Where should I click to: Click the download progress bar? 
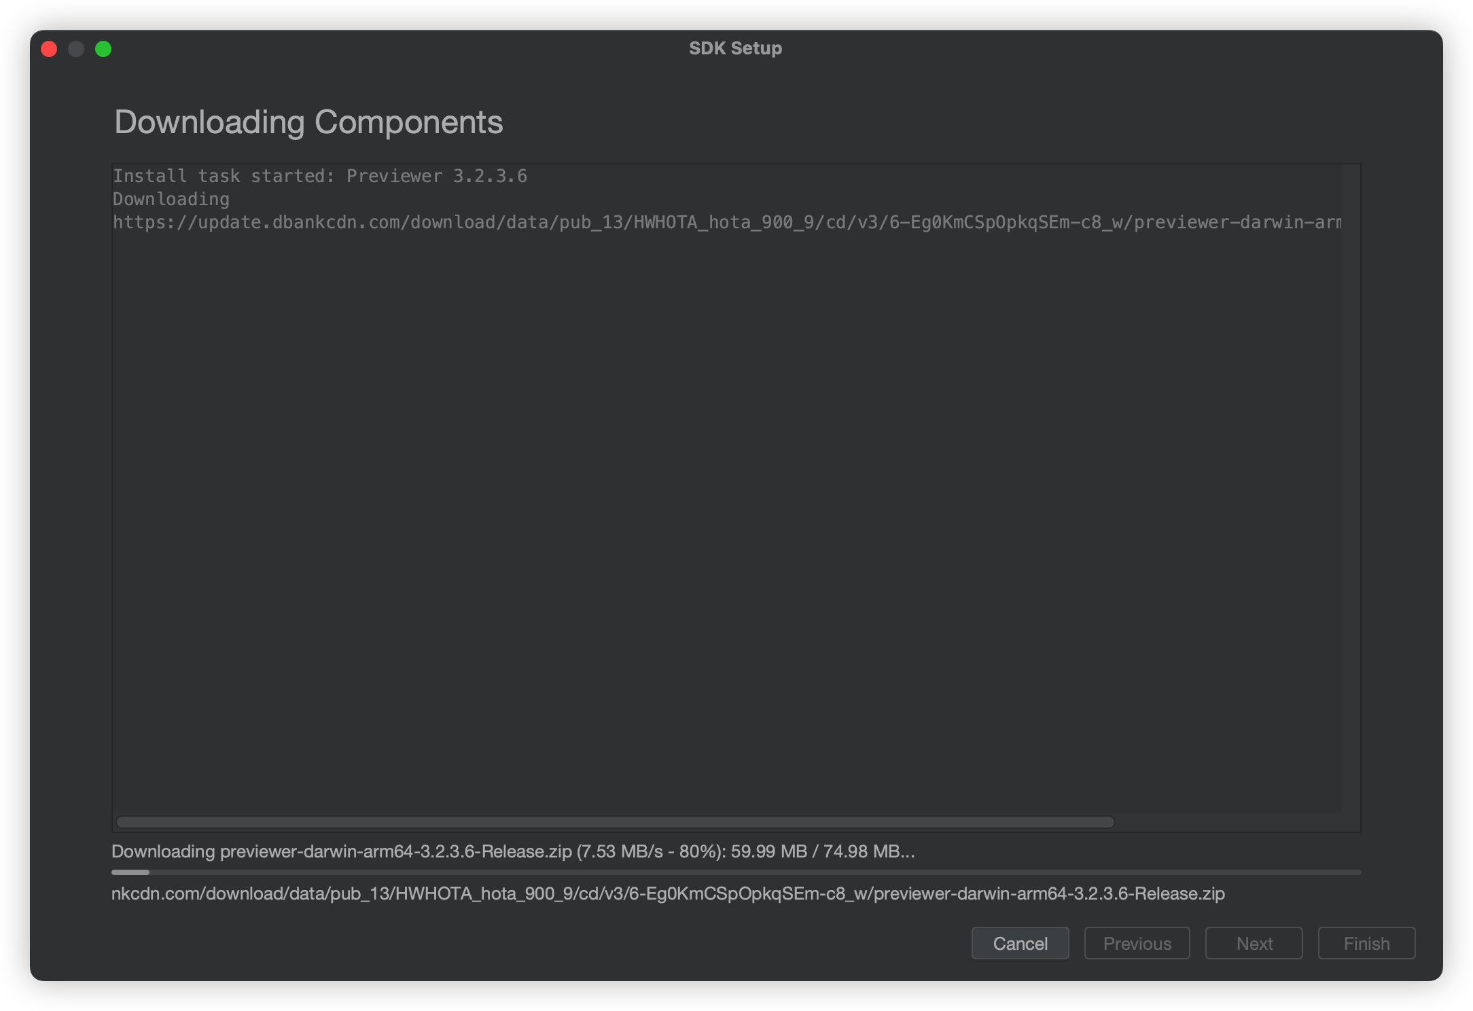(736, 872)
